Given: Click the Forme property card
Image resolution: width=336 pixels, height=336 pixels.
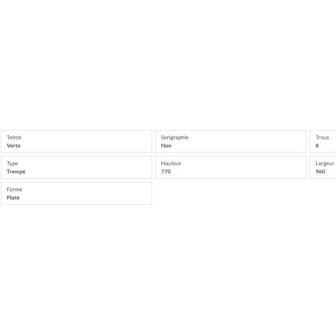Looking at the screenshot, I should coord(76,193).
